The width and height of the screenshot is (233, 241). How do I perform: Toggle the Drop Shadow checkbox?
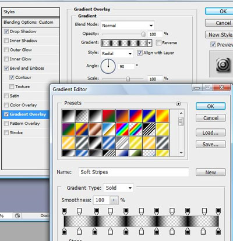pyautogui.click(x=6, y=31)
